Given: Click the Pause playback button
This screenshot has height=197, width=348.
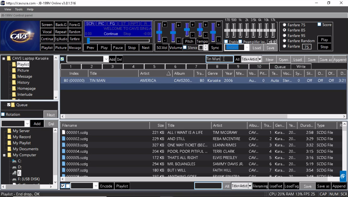Looking at the screenshot, I should pos(118,48).
